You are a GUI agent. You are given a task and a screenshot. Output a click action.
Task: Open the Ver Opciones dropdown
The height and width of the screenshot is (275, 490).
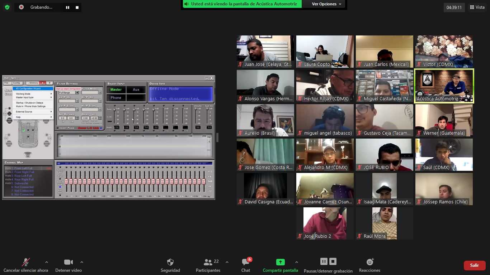[326, 4]
